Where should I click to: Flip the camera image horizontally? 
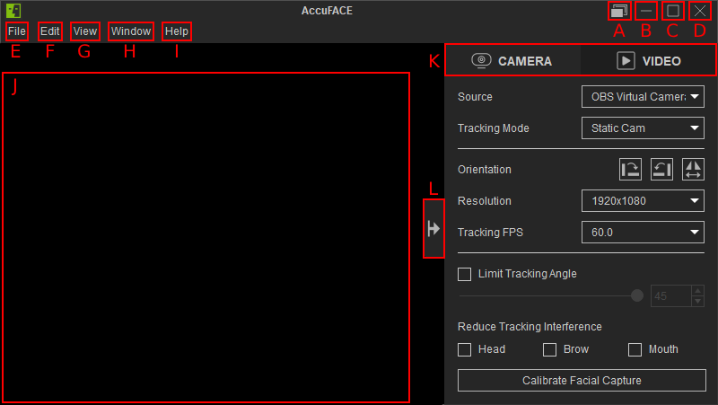pyautogui.click(x=693, y=170)
